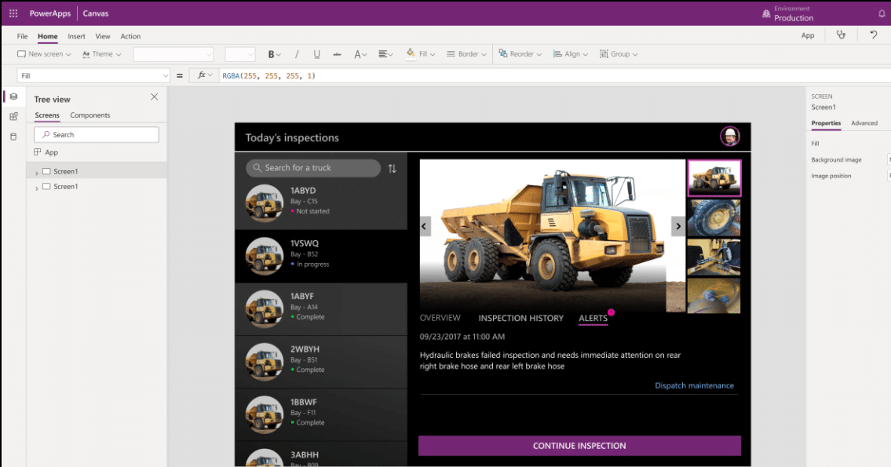Close the Tree view panel
The height and width of the screenshot is (467, 891).
154,97
